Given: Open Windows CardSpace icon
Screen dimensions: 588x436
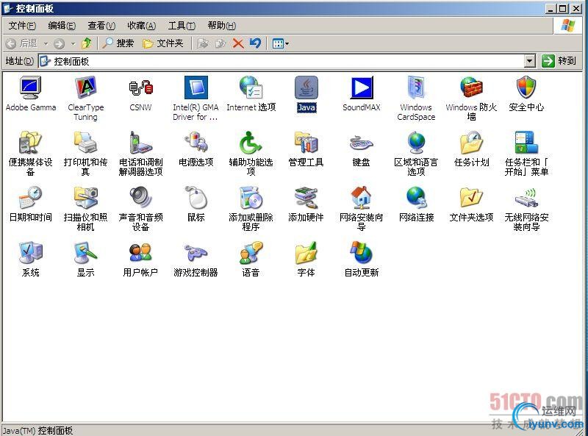Looking at the screenshot, I should click(416, 87).
